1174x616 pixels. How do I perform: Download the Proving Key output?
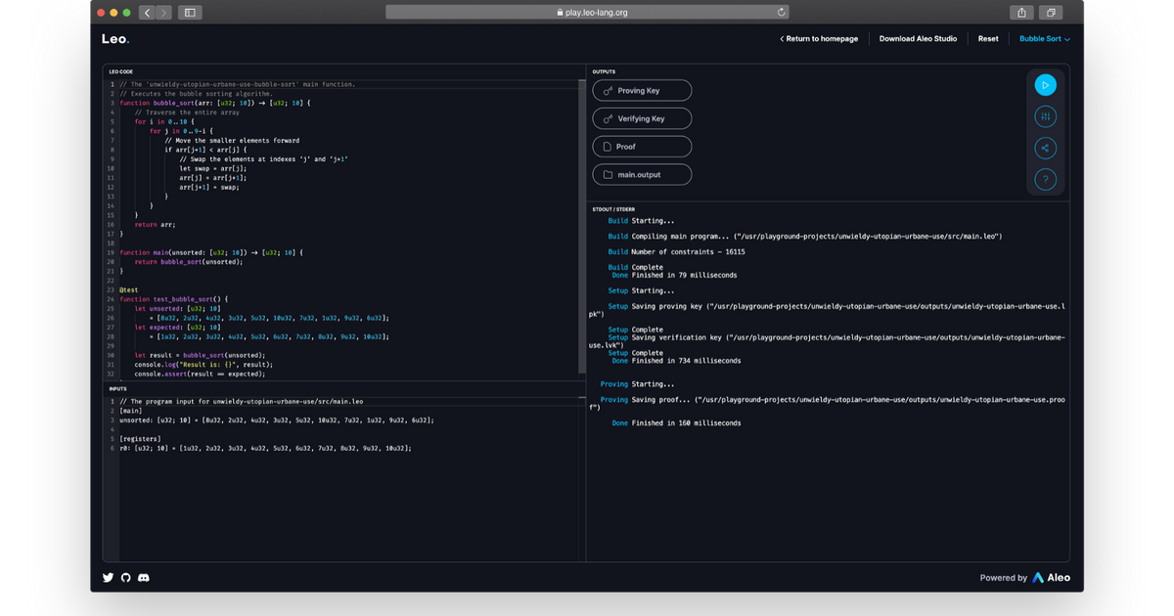coord(642,91)
